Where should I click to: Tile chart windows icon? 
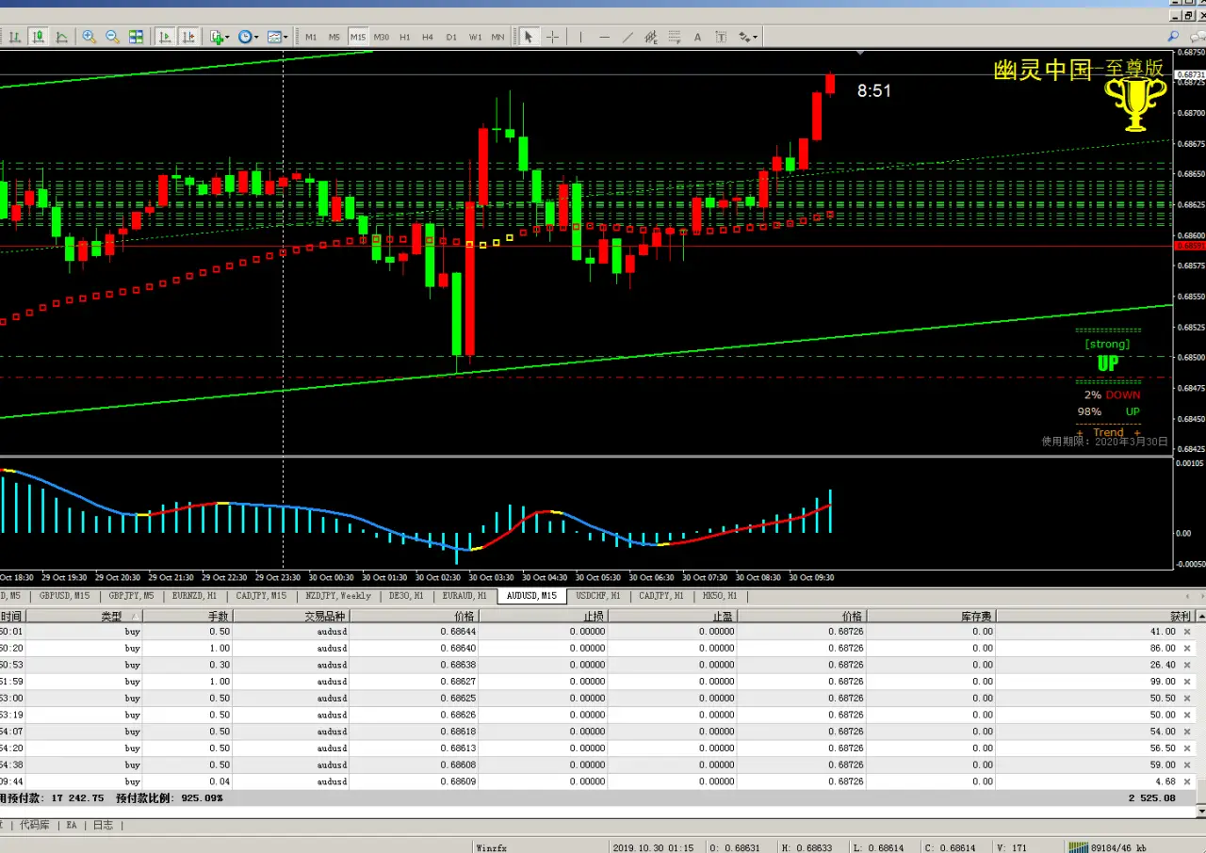tap(137, 37)
